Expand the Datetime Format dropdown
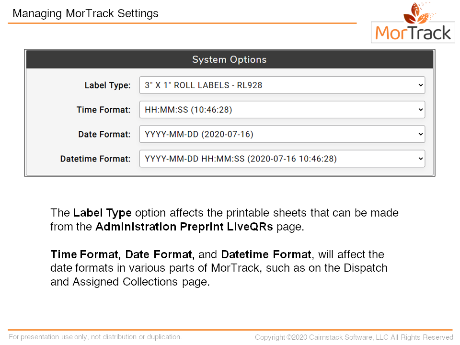 pos(282,159)
